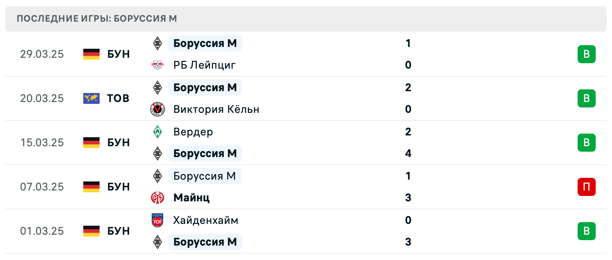Click the ТОВ competition label

[118, 98]
